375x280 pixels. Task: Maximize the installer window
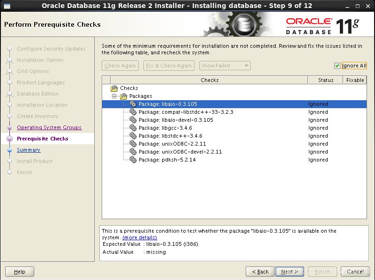click(x=358, y=6)
